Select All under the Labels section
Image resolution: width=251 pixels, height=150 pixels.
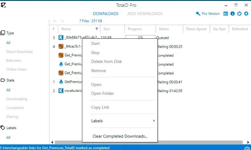point(8,137)
